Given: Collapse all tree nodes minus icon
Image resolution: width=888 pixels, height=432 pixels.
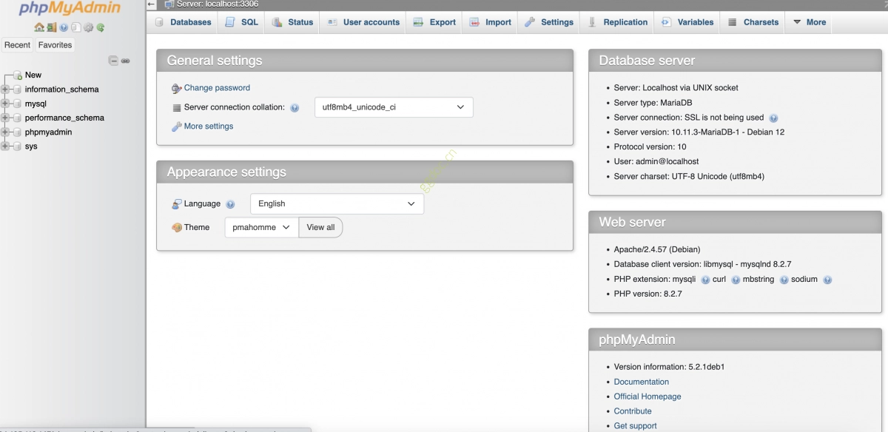Looking at the screenshot, I should [x=113, y=61].
